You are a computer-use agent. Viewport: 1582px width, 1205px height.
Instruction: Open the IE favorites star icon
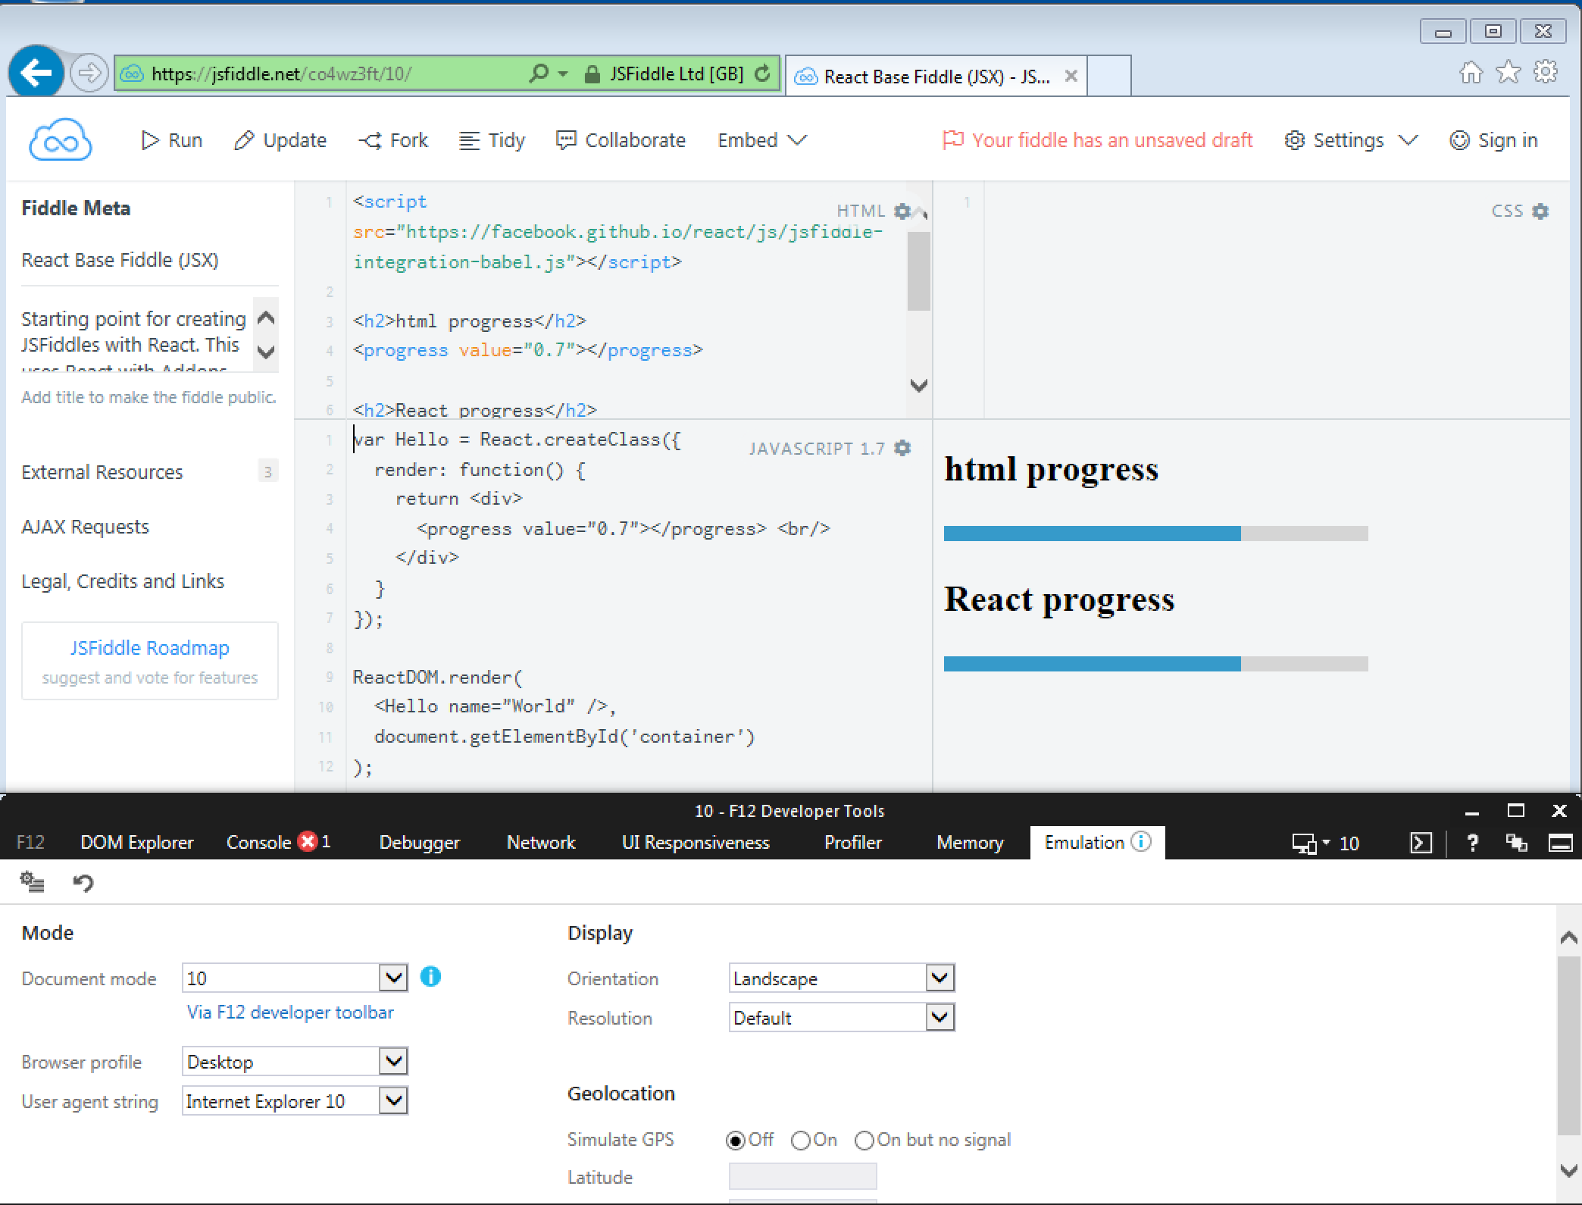[x=1508, y=73]
